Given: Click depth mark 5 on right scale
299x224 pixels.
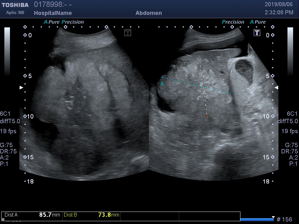Looking at the screenshot, I should click(268, 76).
